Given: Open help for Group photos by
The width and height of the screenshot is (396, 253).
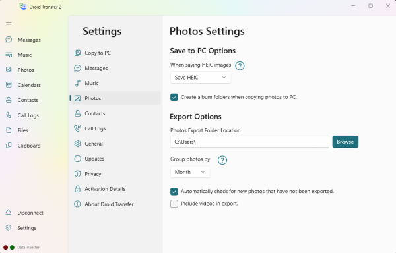Looking at the screenshot, I should (222, 160).
